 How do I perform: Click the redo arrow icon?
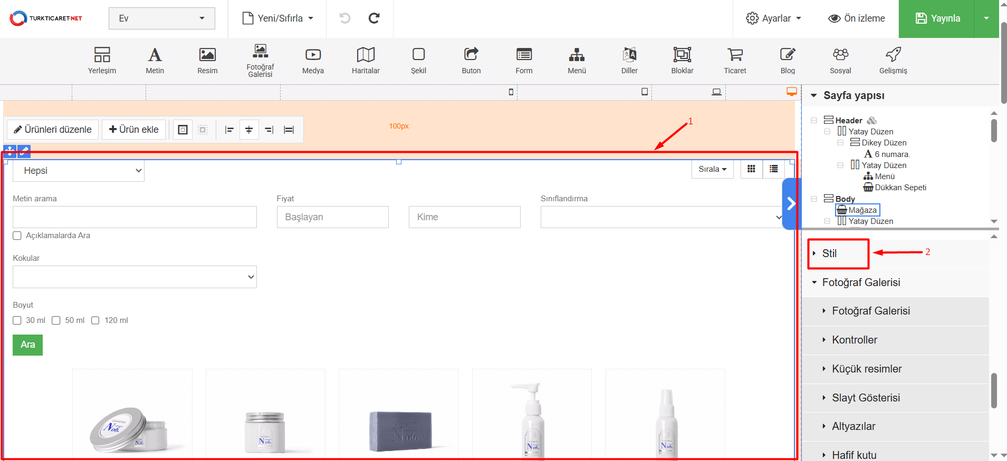[374, 18]
